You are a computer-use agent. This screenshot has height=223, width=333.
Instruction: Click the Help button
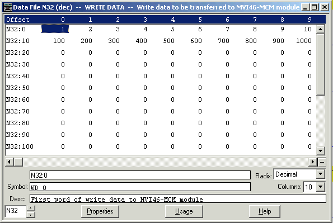[265, 211]
